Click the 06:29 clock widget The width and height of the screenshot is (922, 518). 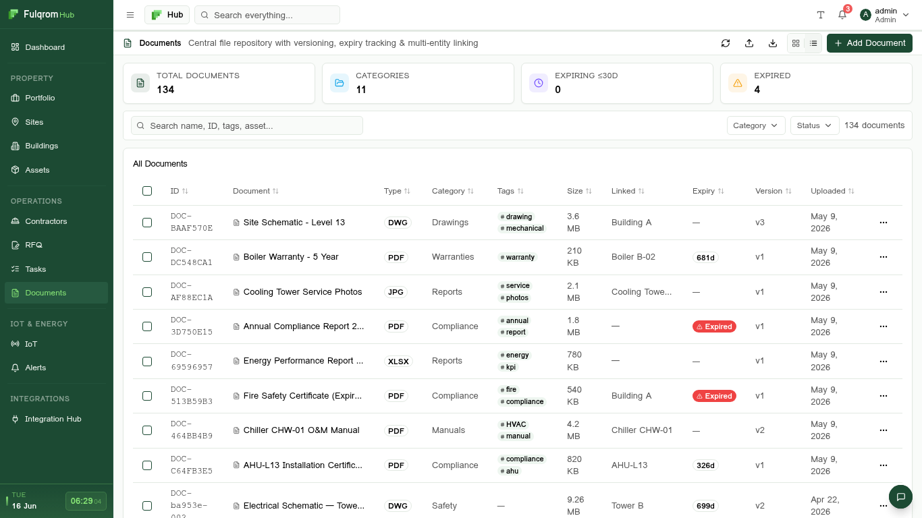click(86, 501)
